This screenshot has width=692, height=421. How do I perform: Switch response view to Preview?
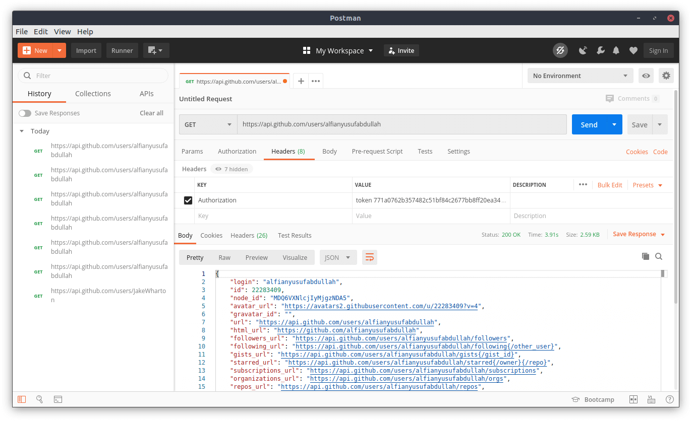tap(256, 257)
